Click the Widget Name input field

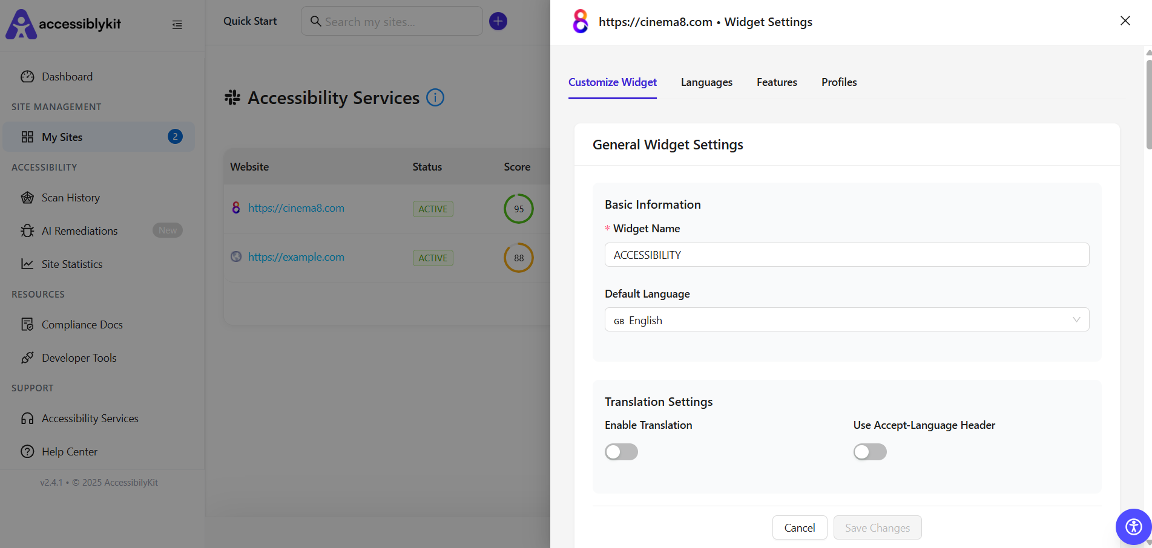pos(847,255)
